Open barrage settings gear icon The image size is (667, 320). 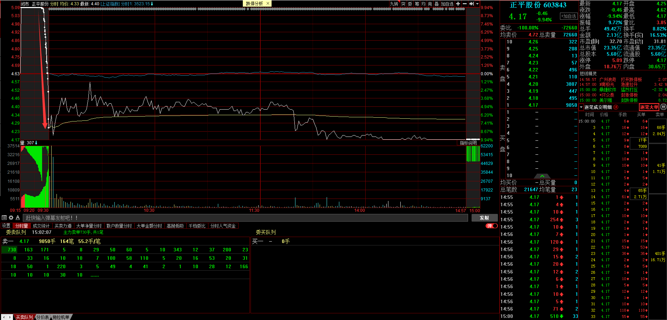click(x=11, y=218)
